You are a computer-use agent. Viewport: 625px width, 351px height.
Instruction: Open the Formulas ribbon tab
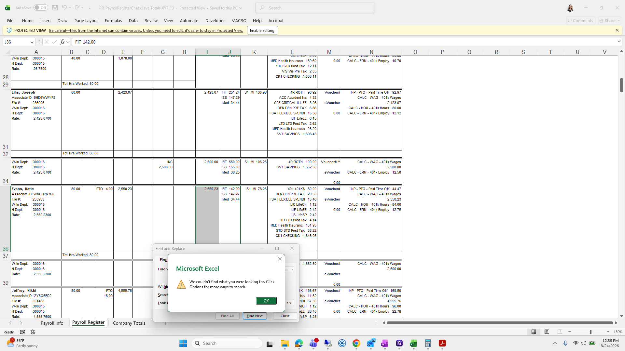tap(113, 20)
